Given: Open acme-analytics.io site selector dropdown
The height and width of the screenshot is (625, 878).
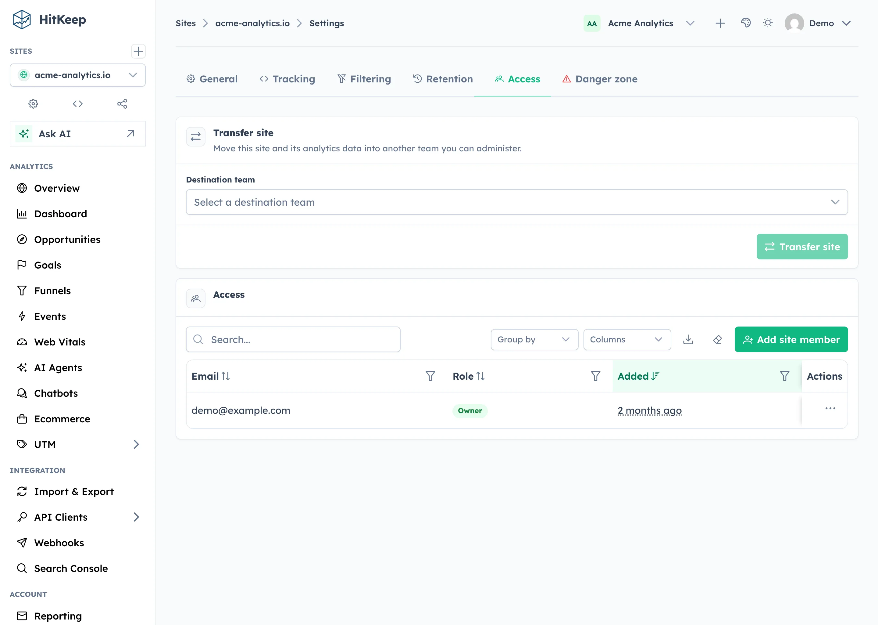Looking at the screenshot, I should (78, 75).
